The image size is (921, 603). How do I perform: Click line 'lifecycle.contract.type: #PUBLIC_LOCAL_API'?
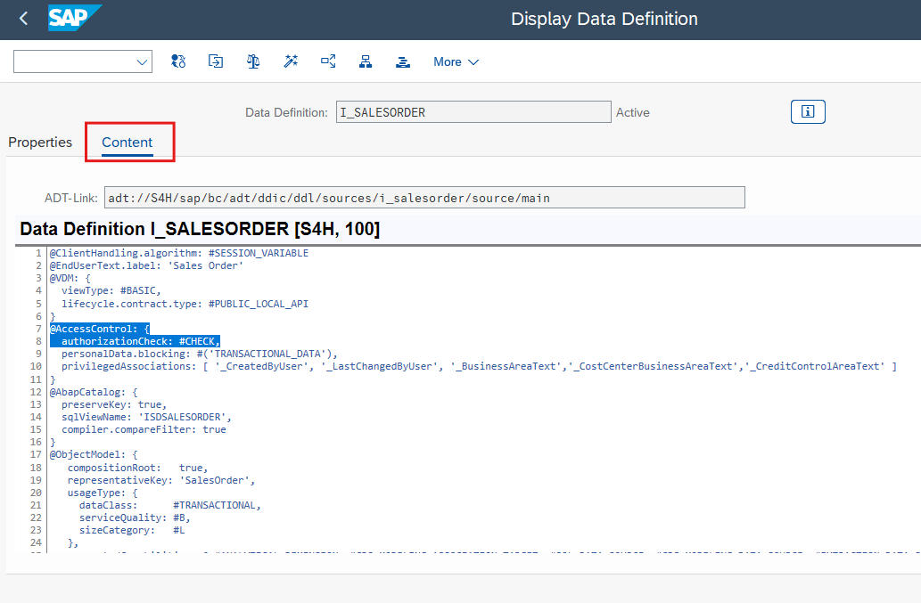185,304
